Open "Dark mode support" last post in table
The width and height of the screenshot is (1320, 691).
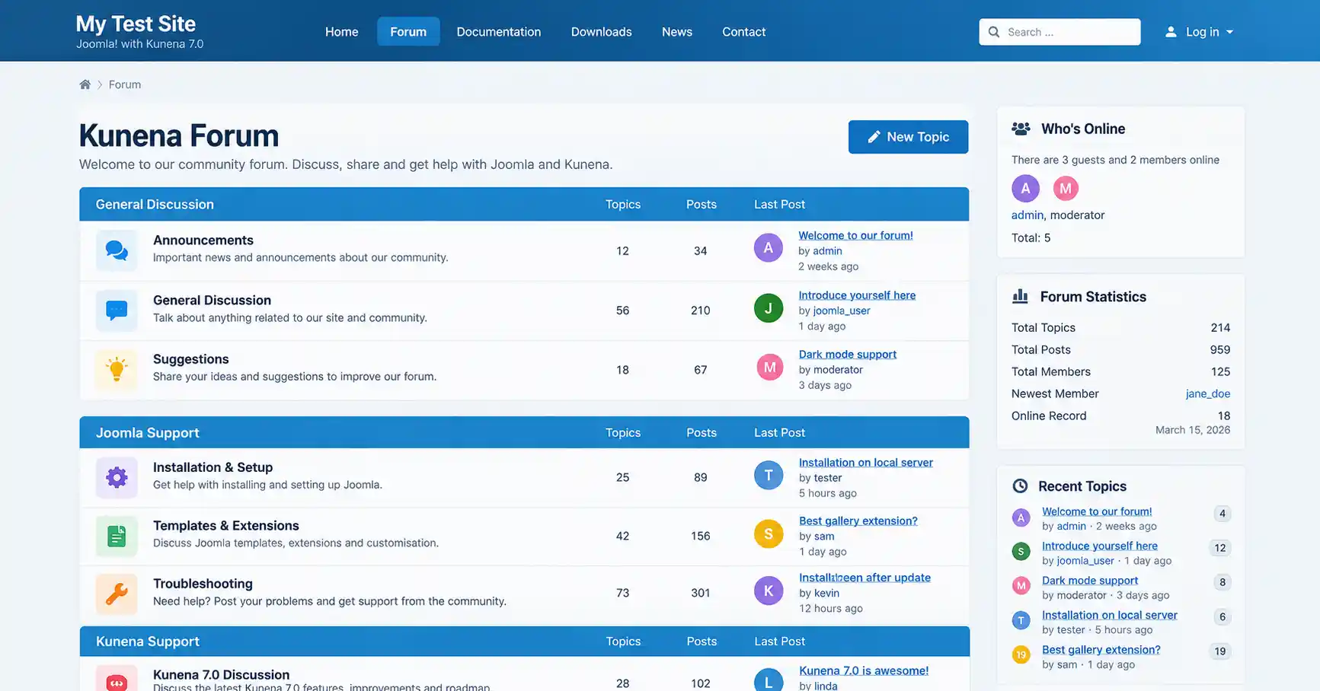[848, 355]
